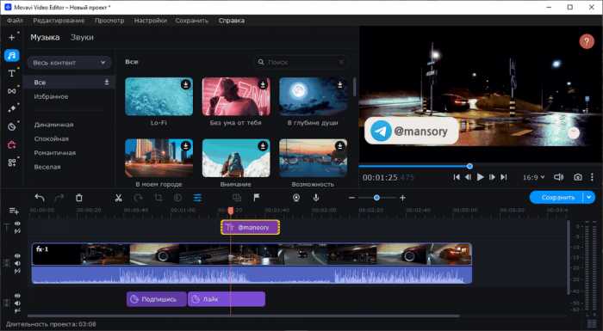This screenshot has width=603, height=331.
Task: Download the Lo-Fi music track
Action: (186, 84)
